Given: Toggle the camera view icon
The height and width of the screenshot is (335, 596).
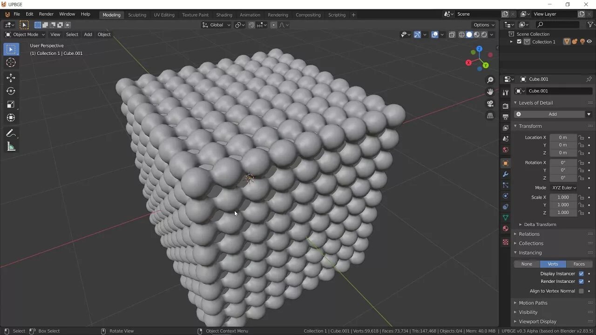Looking at the screenshot, I should pos(490,104).
